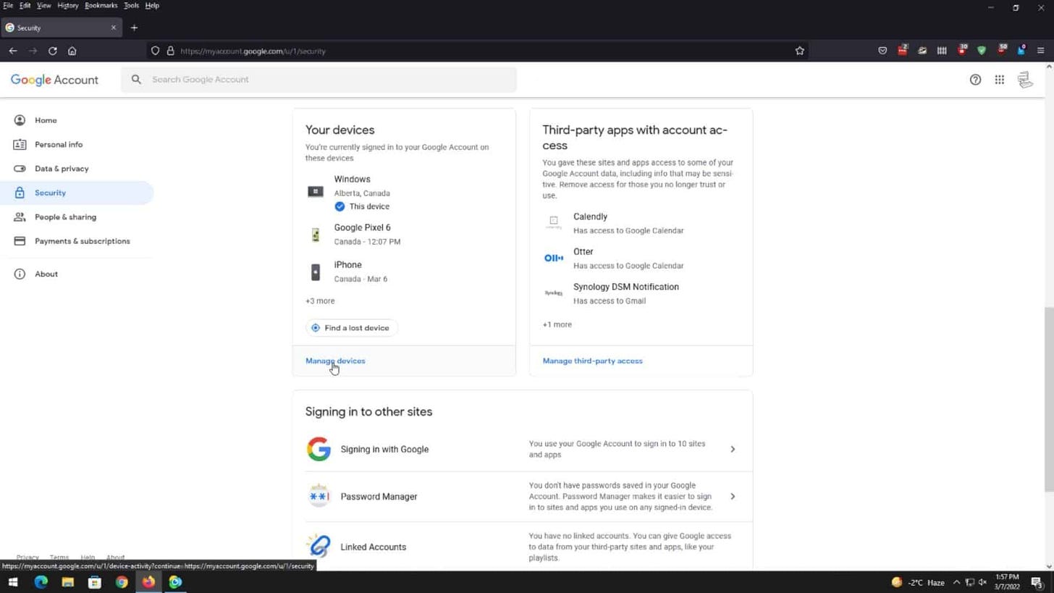Screen dimensions: 1054x593
Task: Click the page vertical scrollbar thumb
Action: point(1049,400)
